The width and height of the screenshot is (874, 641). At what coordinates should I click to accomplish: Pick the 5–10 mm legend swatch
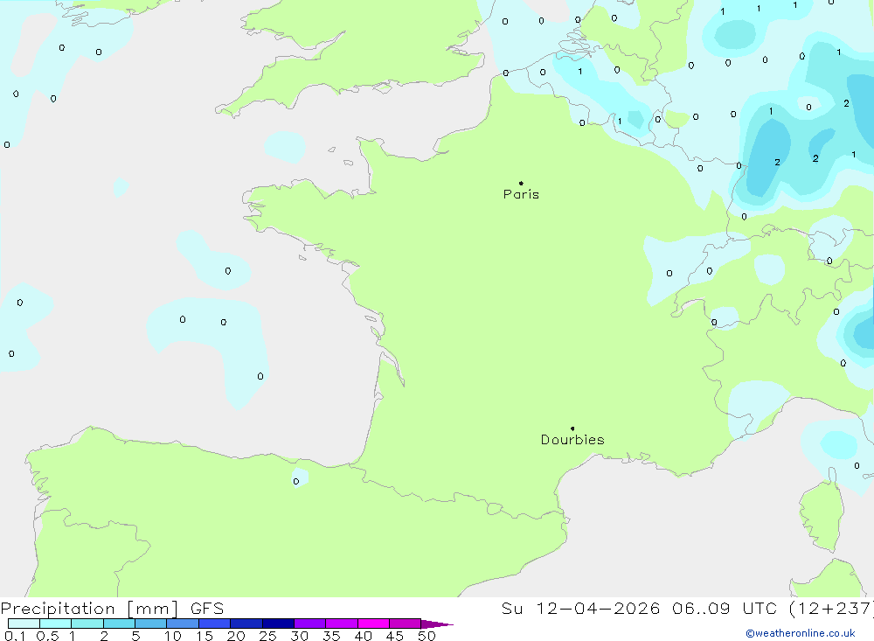point(150,624)
